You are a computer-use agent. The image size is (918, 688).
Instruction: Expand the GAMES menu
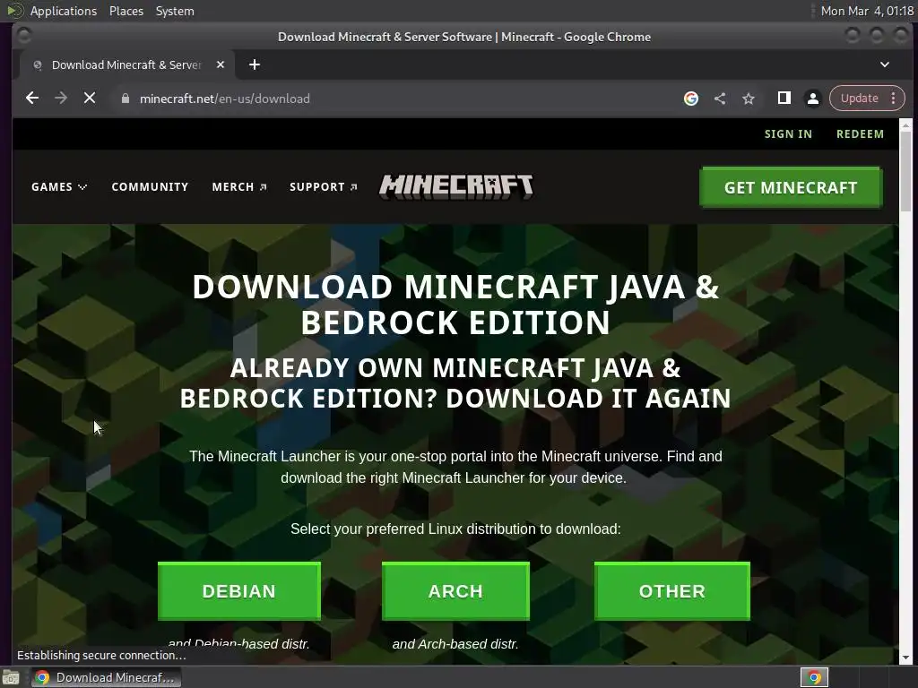[x=59, y=186]
